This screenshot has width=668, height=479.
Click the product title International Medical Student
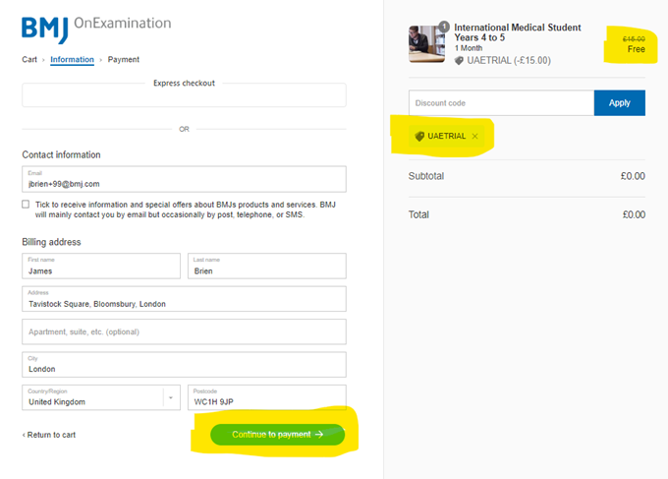517,32
